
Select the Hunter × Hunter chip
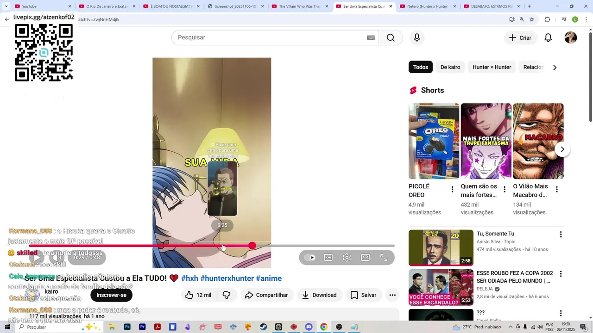492,67
